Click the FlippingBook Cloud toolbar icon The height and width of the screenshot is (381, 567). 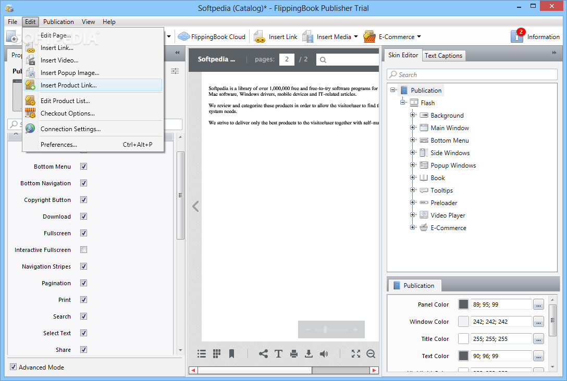[x=183, y=36]
